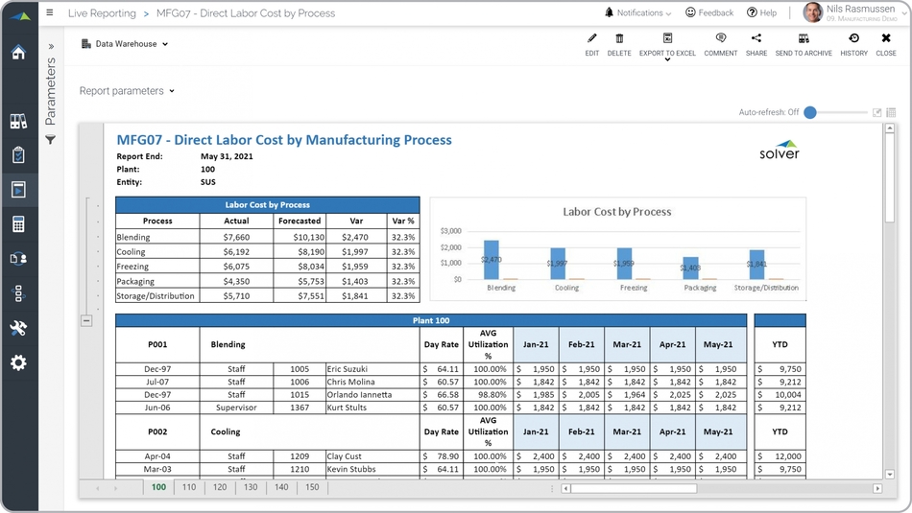Expand the Parameters panel double chevron
Screen dimensions: 912x513
(x=51, y=45)
